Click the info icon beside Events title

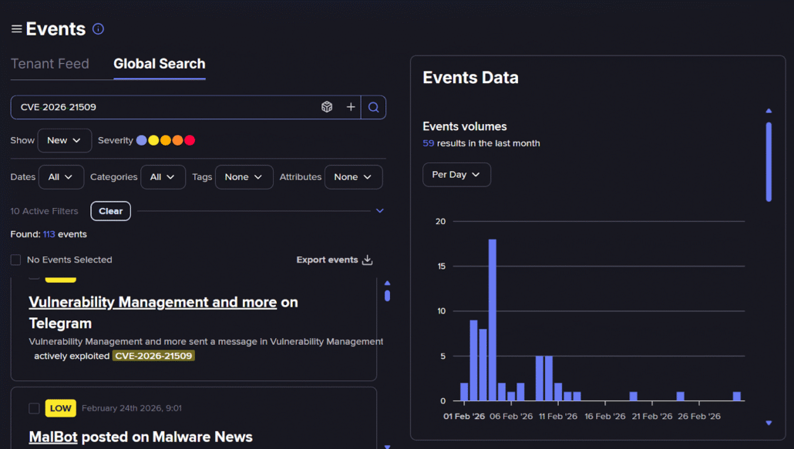coord(98,29)
